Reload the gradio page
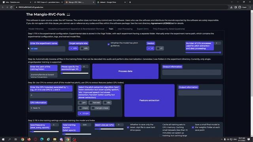Screen dimensions: 253x142 tap(11, 7)
